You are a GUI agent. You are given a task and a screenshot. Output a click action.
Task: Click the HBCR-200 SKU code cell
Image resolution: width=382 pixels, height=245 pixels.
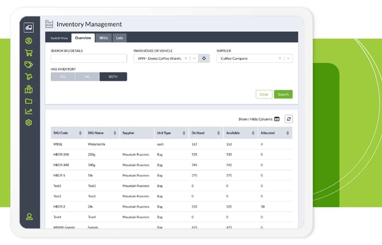point(61,154)
